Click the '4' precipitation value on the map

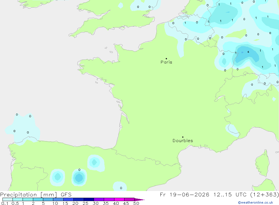[248, 52]
